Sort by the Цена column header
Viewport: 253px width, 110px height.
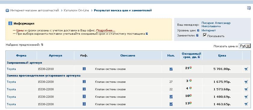[x=222, y=56]
